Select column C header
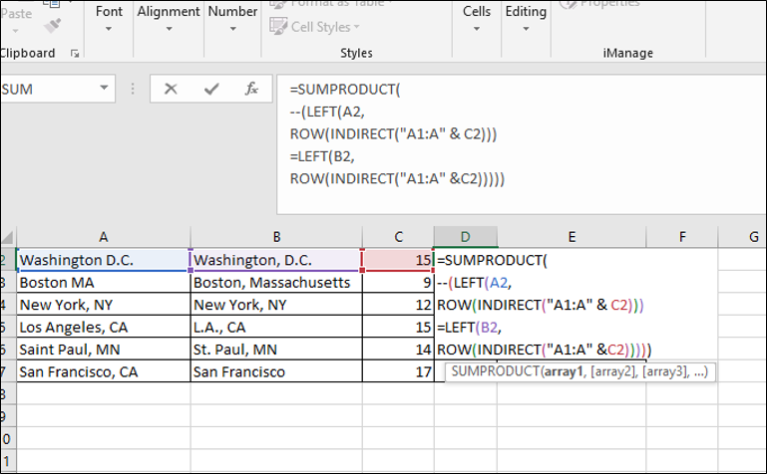 click(x=398, y=237)
